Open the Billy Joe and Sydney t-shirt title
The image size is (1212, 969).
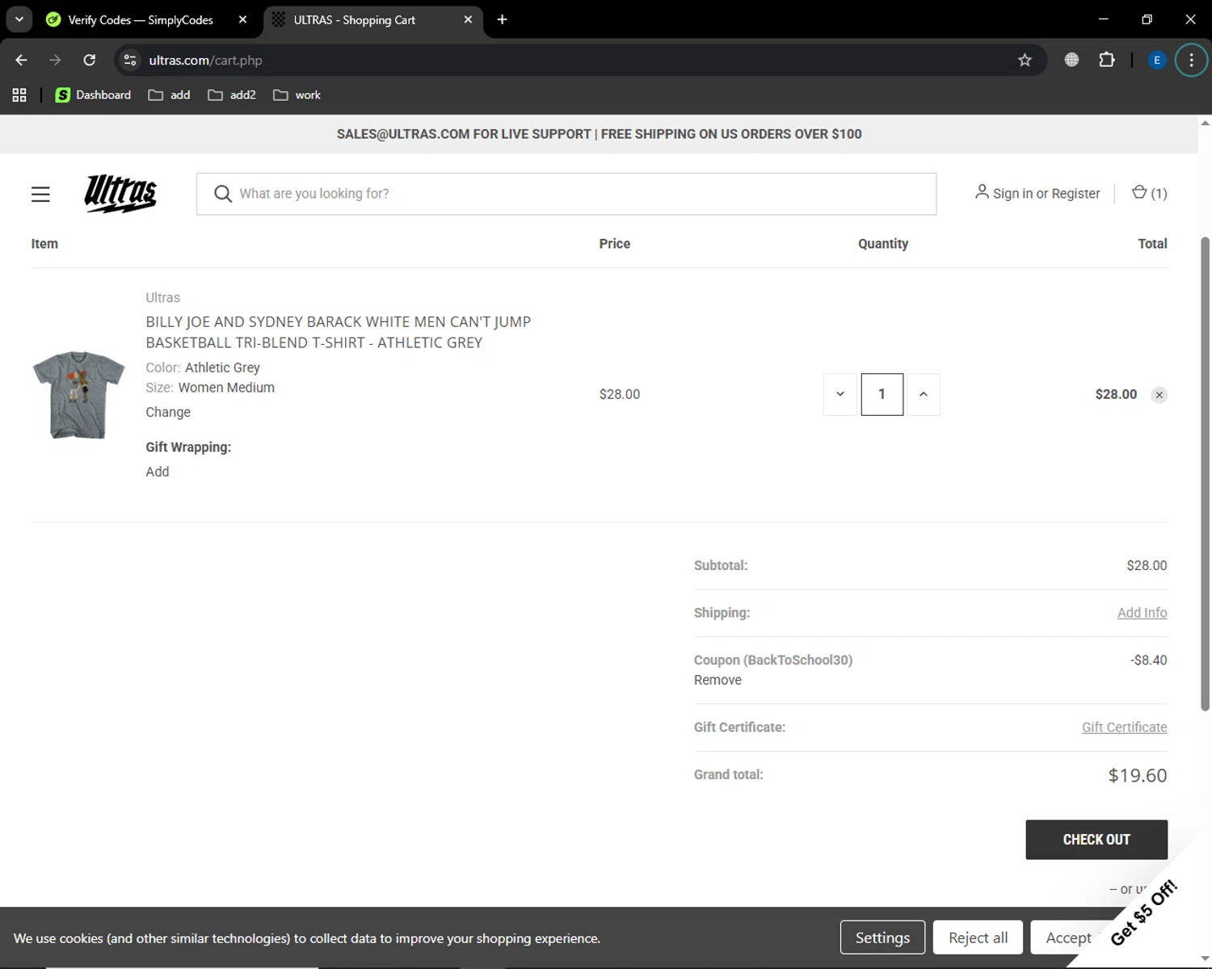[x=338, y=332]
